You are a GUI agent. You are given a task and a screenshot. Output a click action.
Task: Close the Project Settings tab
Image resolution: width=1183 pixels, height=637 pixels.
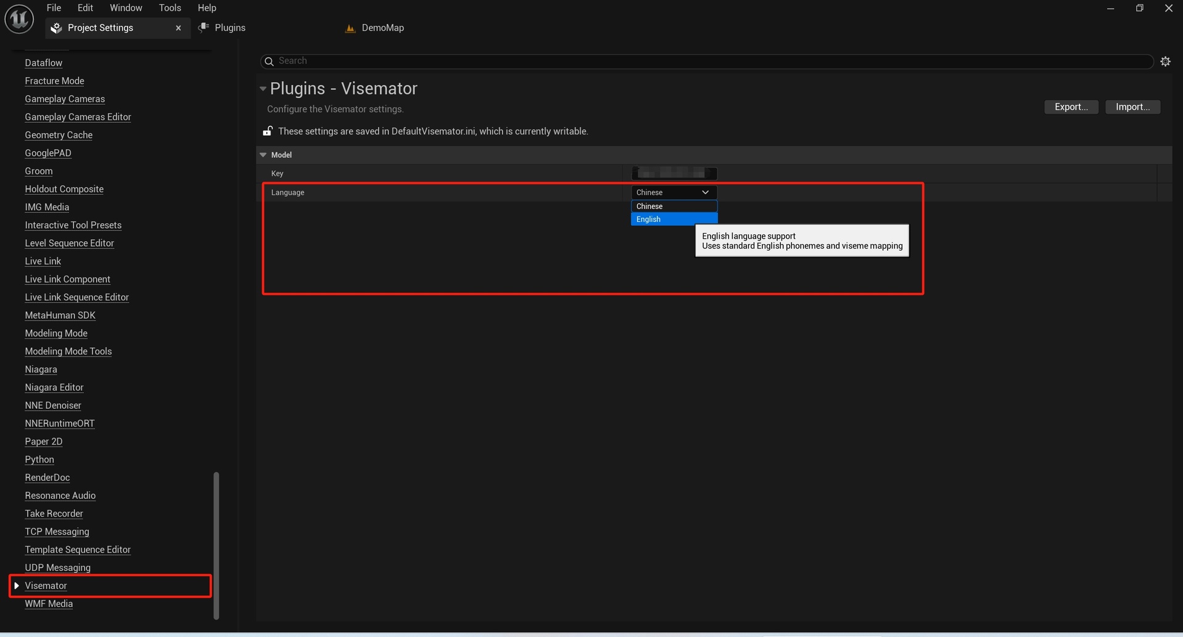178,28
